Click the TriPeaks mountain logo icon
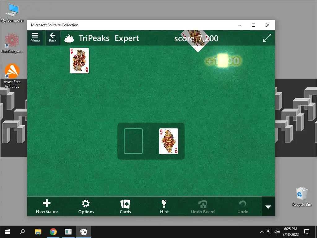 69,38
